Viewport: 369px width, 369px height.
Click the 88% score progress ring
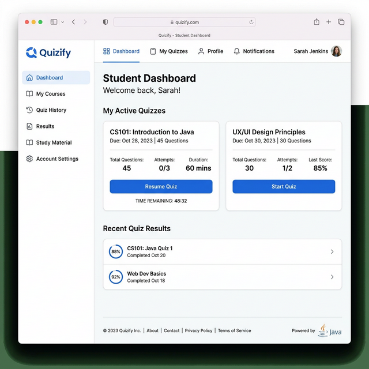[x=116, y=252]
